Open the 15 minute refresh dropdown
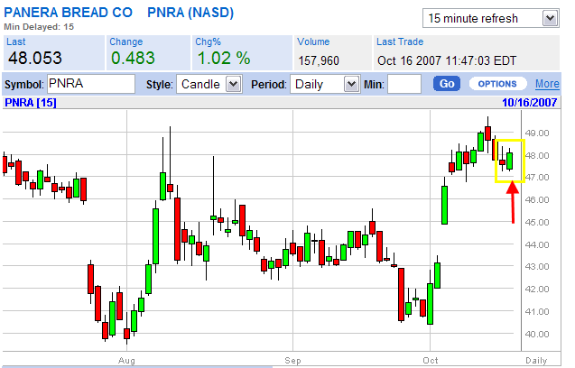575x368 pixels. (491, 18)
